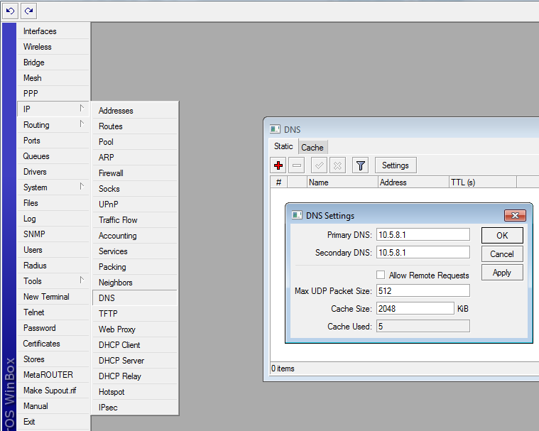
Task: Click the checkmark enable icon
Action: click(x=319, y=165)
